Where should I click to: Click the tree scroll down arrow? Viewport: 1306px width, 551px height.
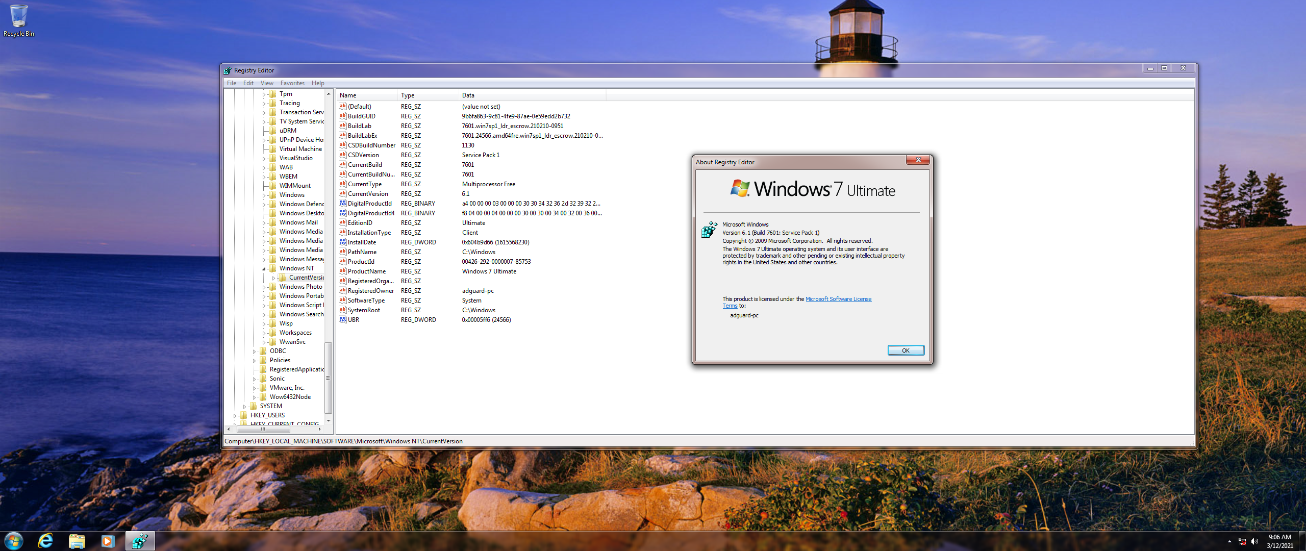(328, 421)
